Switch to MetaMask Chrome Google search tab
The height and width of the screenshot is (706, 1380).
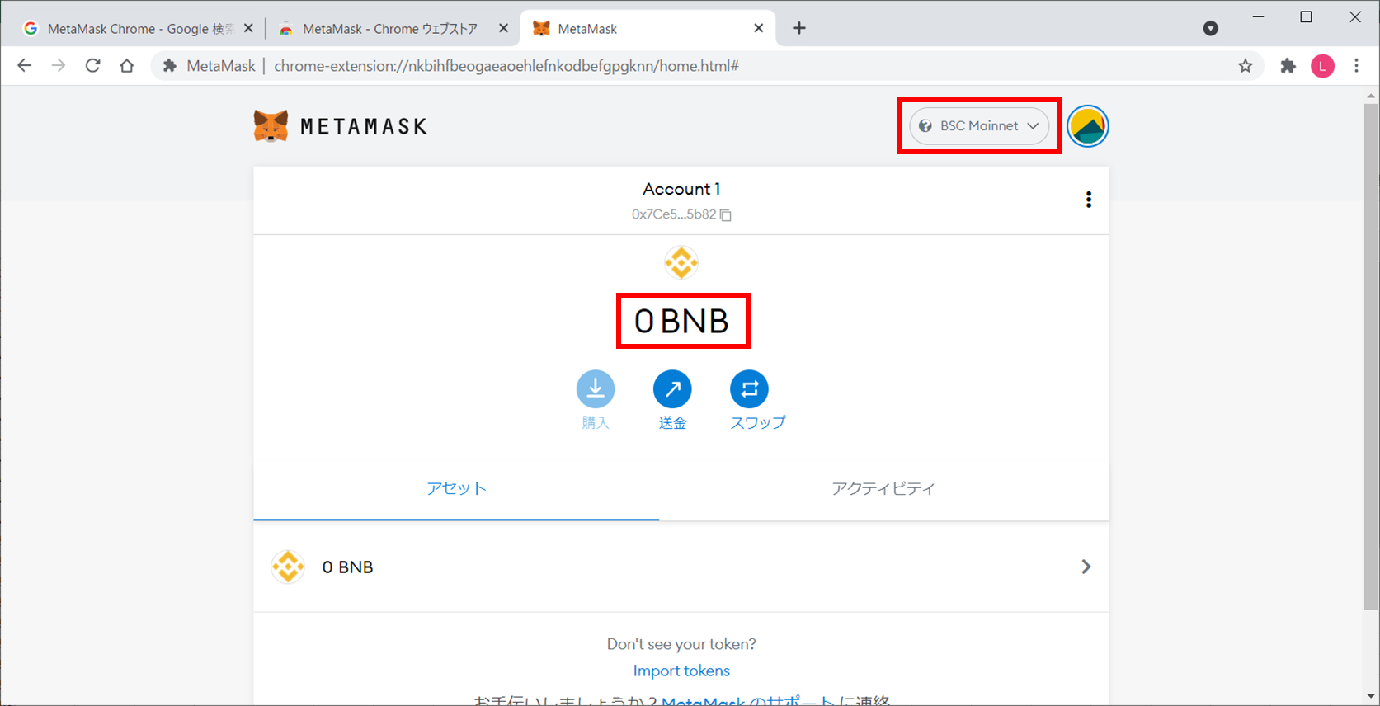(x=140, y=29)
